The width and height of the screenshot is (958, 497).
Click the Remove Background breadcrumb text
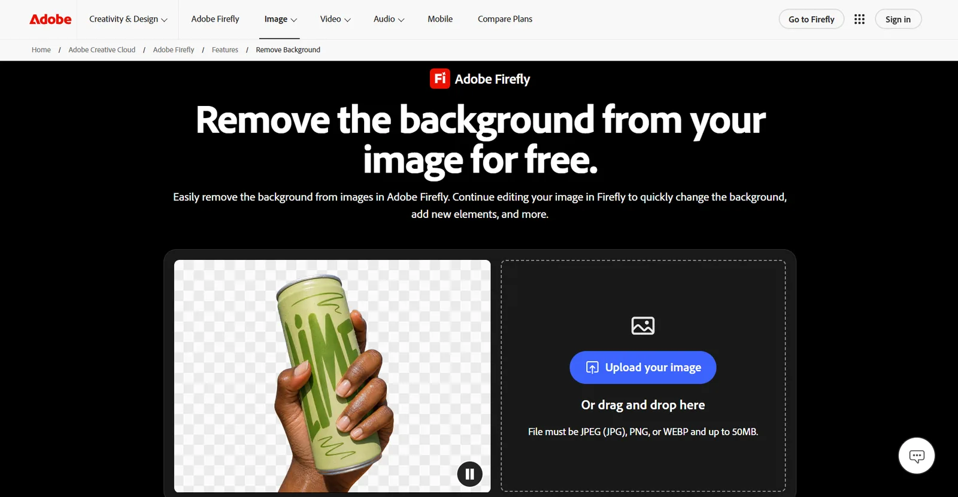[x=288, y=50]
